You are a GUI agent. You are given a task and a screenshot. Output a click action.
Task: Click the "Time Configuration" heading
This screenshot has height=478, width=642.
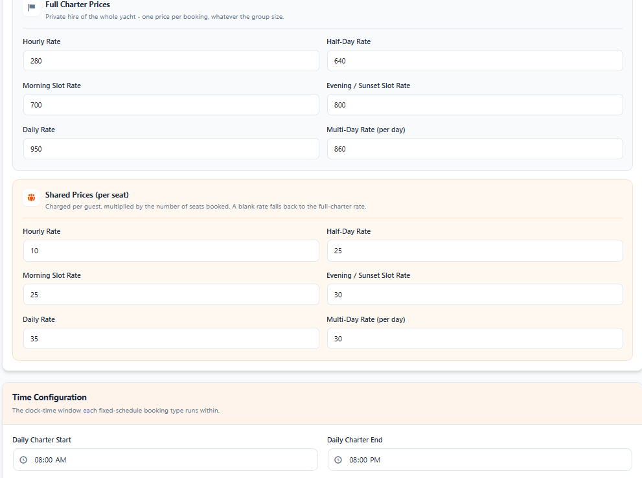(x=49, y=398)
